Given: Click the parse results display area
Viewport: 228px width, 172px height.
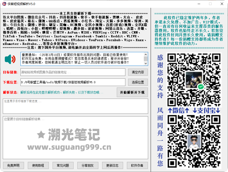Looking at the screenshot, I should point(76,138).
